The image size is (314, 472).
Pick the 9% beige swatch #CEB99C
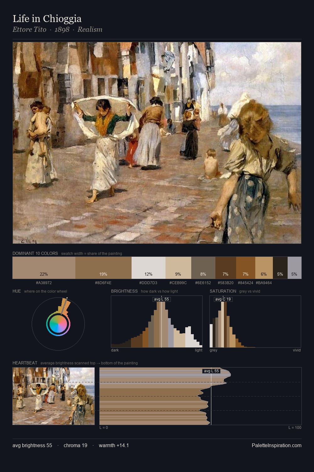tap(178, 268)
